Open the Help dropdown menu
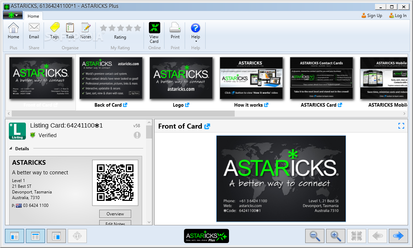 click(195, 32)
